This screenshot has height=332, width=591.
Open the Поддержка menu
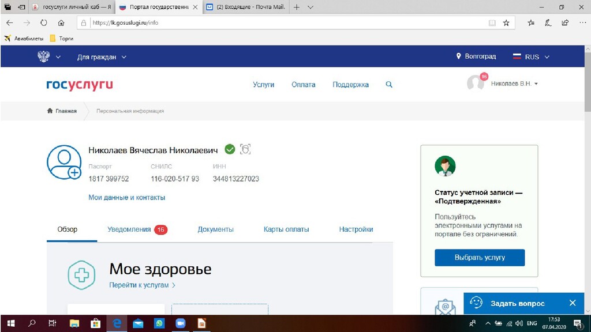[x=350, y=85]
